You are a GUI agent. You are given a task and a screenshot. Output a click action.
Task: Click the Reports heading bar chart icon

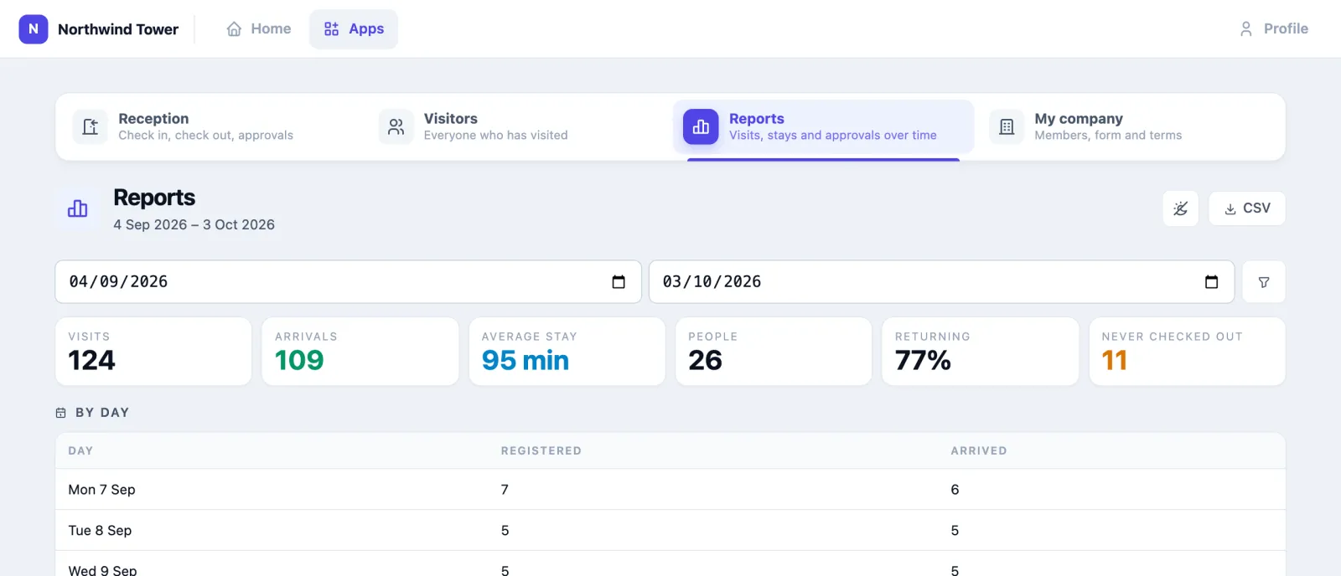coord(78,208)
